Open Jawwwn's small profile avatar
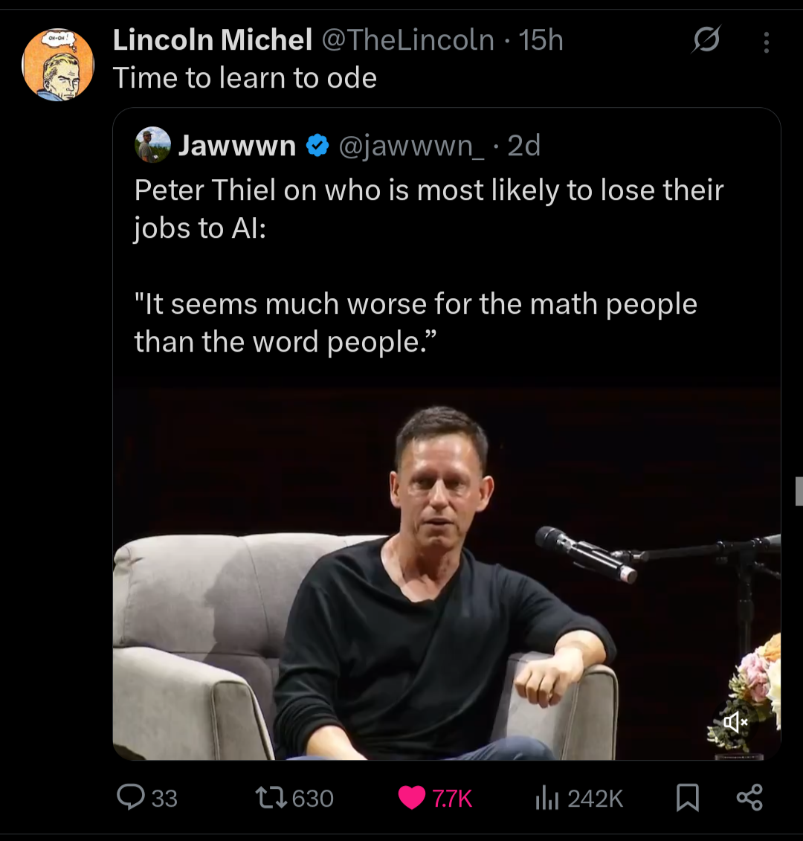This screenshot has width=803, height=841. pos(152,145)
